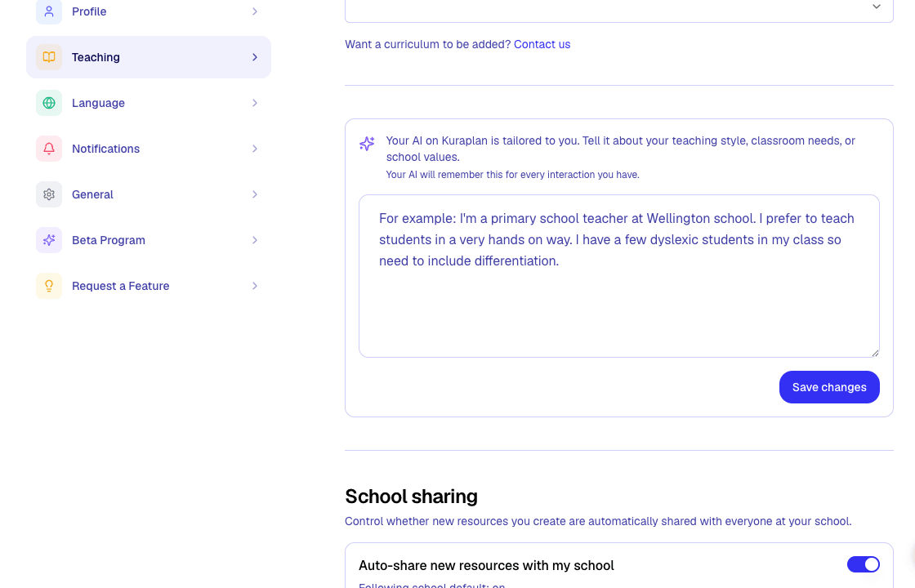This screenshot has height=588, width=915.
Task: Click the Save changes button
Action: click(829, 387)
